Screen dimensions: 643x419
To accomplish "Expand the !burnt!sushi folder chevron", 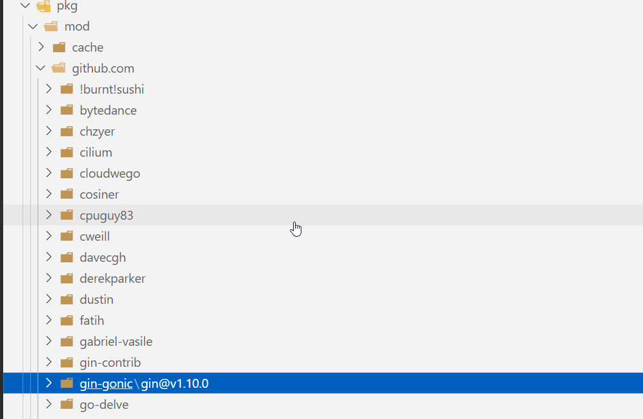I will 49,89.
